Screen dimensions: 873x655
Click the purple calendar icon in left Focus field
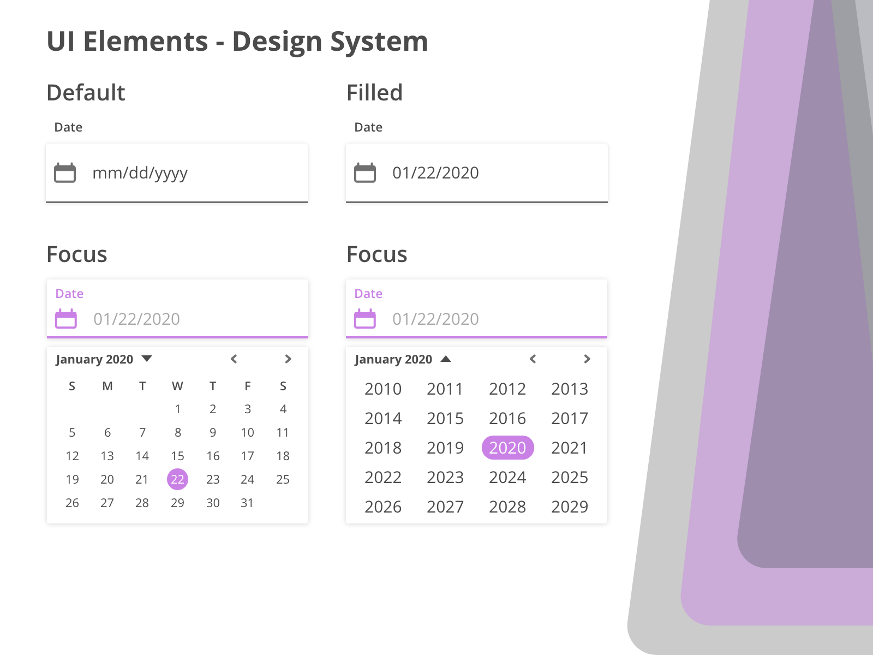click(65, 319)
